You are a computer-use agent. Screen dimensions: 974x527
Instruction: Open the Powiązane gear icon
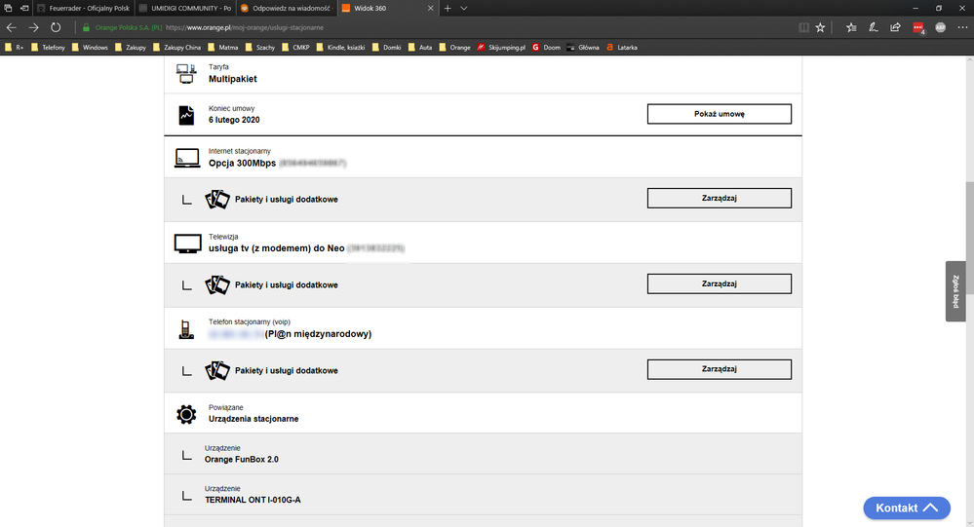[186, 414]
